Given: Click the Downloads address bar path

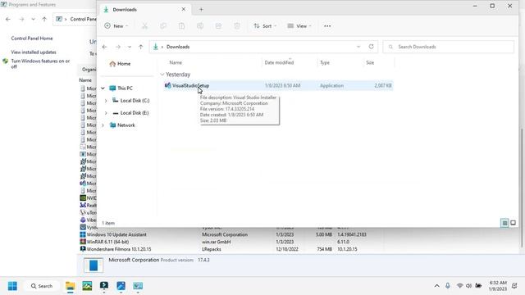Looking at the screenshot, I should (x=178, y=47).
